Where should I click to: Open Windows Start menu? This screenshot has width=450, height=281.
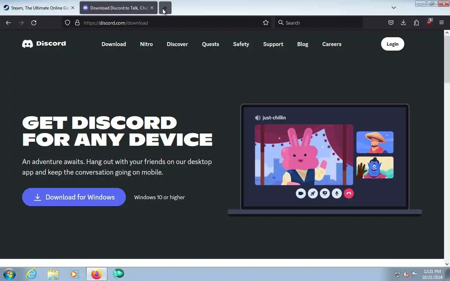click(9, 274)
